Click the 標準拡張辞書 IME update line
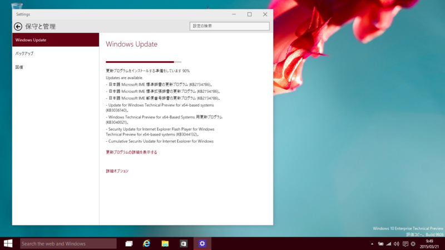Image resolution: width=445 pixels, height=250 pixels. pyautogui.click(x=163, y=91)
